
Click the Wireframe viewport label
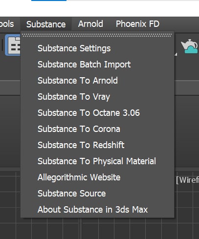pos(187,180)
